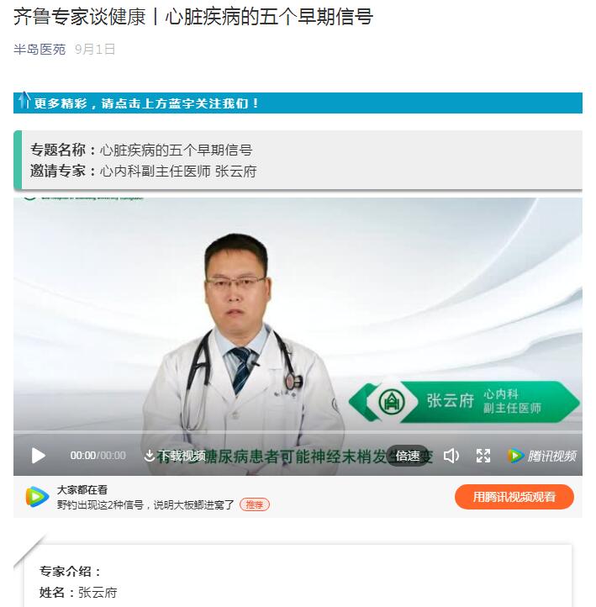Click the blue 更多精彩 follow banner
Image resolution: width=596 pixels, height=607 pixels.
[298, 103]
